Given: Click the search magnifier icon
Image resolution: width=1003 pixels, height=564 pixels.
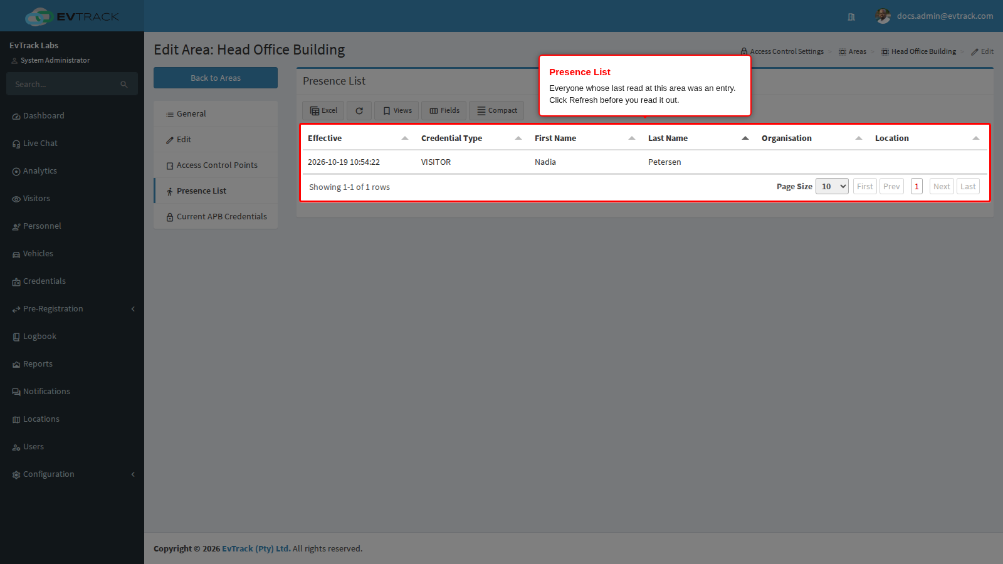Looking at the screenshot, I should coord(124,84).
